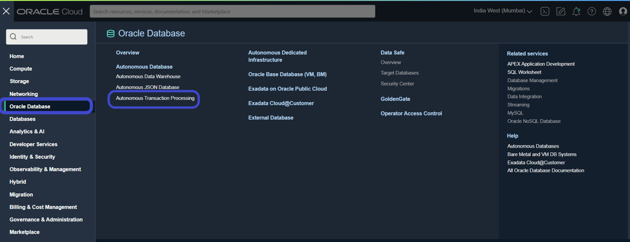
Task: Open Cloud Shell developer tools icon
Action: coord(544,12)
